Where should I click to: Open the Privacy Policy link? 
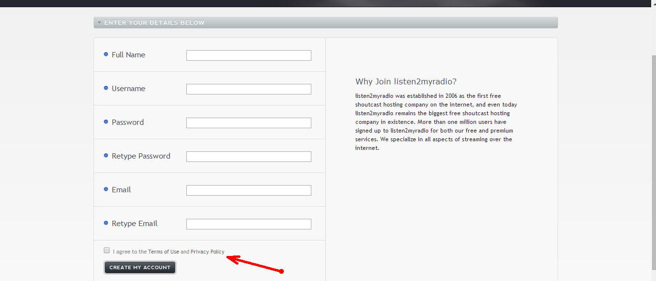pyautogui.click(x=208, y=252)
